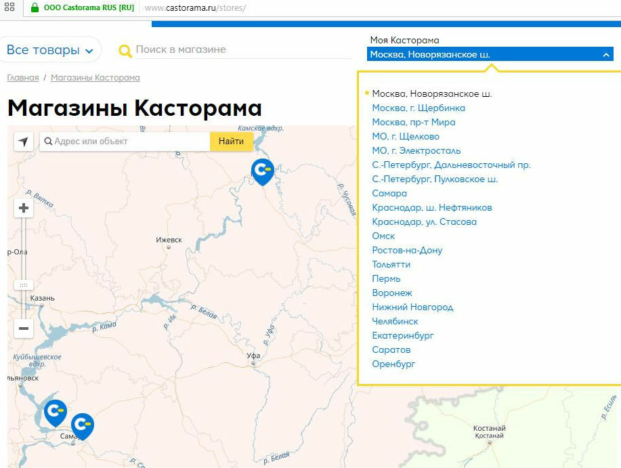This screenshot has height=468, width=621.
Task: Select the Tolyatti store map pin
Action: coord(56,413)
